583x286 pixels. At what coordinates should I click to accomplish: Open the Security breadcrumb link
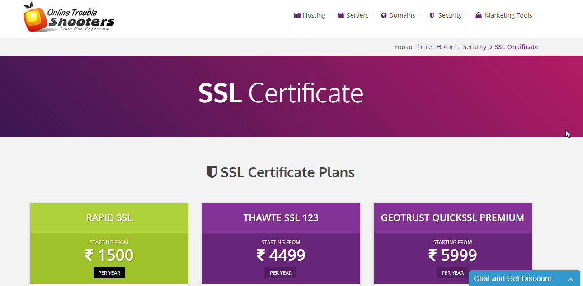pyautogui.click(x=475, y=46)
